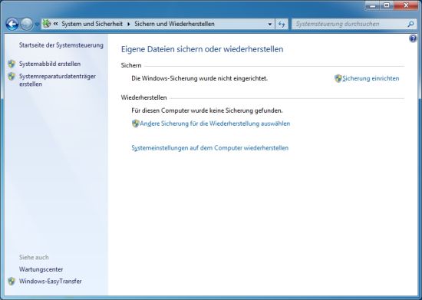Select 'Sichern und Wiederherstellen' breadcrumb
This screenshot has width=422, height=300.
coord(174,24)
